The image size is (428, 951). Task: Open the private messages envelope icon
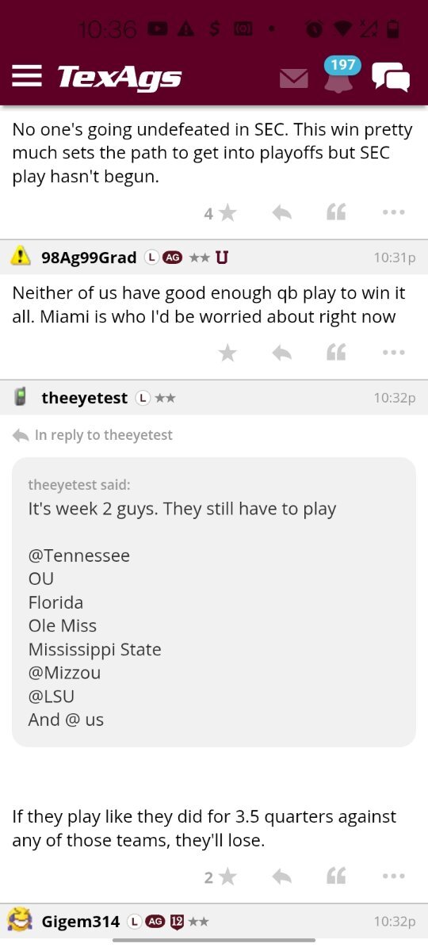pos(293,78)
